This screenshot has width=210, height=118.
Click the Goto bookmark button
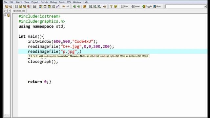(x=157, y=7)
